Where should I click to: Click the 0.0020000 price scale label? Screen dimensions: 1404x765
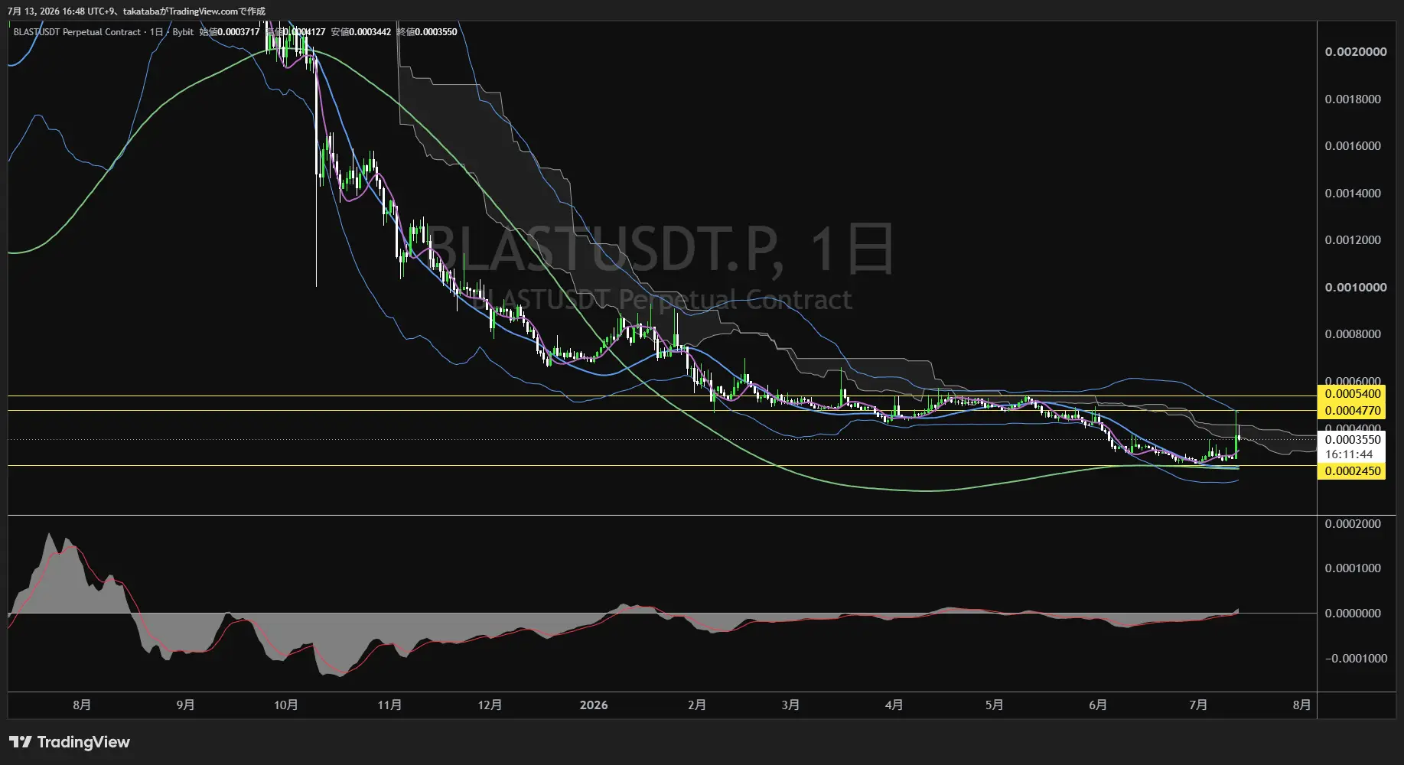click(1356, 52)
